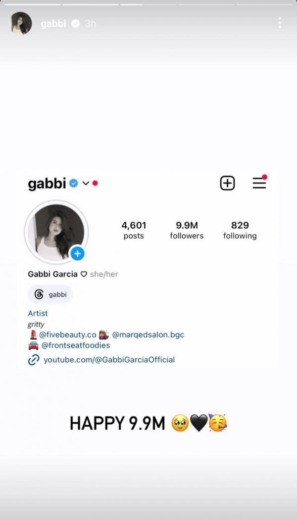Tap the large black-and-white profile picture
Screen dimensions: 297x519
(x=56, y=232)
